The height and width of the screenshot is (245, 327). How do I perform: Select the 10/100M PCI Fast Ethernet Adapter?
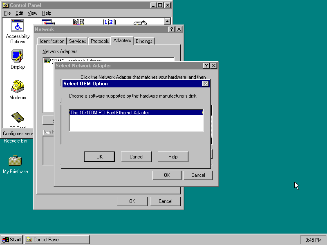(x=110, y=113)
